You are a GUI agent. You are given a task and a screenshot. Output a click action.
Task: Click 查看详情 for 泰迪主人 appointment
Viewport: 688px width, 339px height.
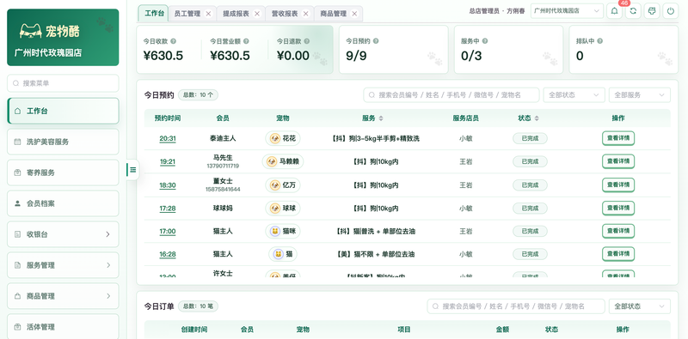(x=617, y=138)
